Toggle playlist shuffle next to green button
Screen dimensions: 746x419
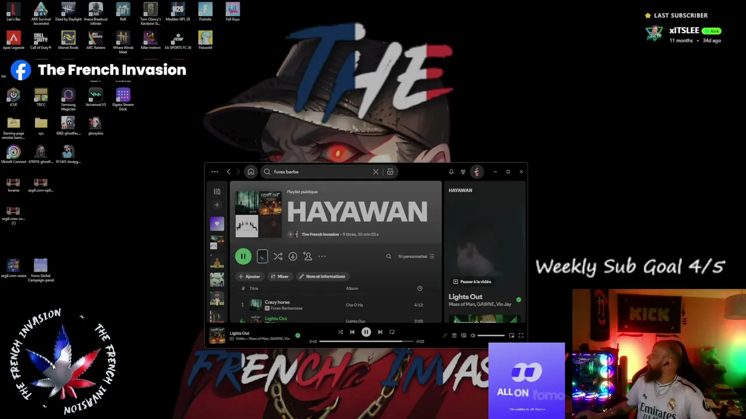[x=278, y=256]
